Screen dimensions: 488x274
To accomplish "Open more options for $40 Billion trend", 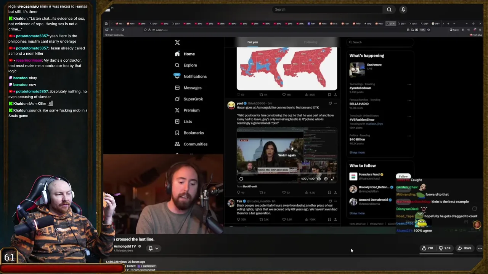I will (409, 135).
